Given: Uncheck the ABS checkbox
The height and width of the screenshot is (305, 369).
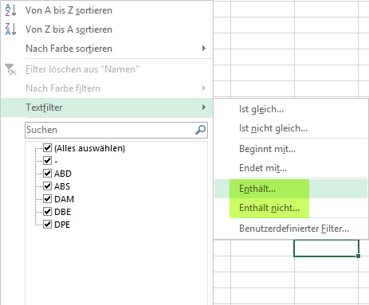Looking at the screenshot, I should pyautogui.click(x=48, y=186).
